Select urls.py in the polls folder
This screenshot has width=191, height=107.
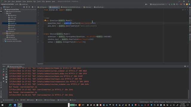[11, 27]
